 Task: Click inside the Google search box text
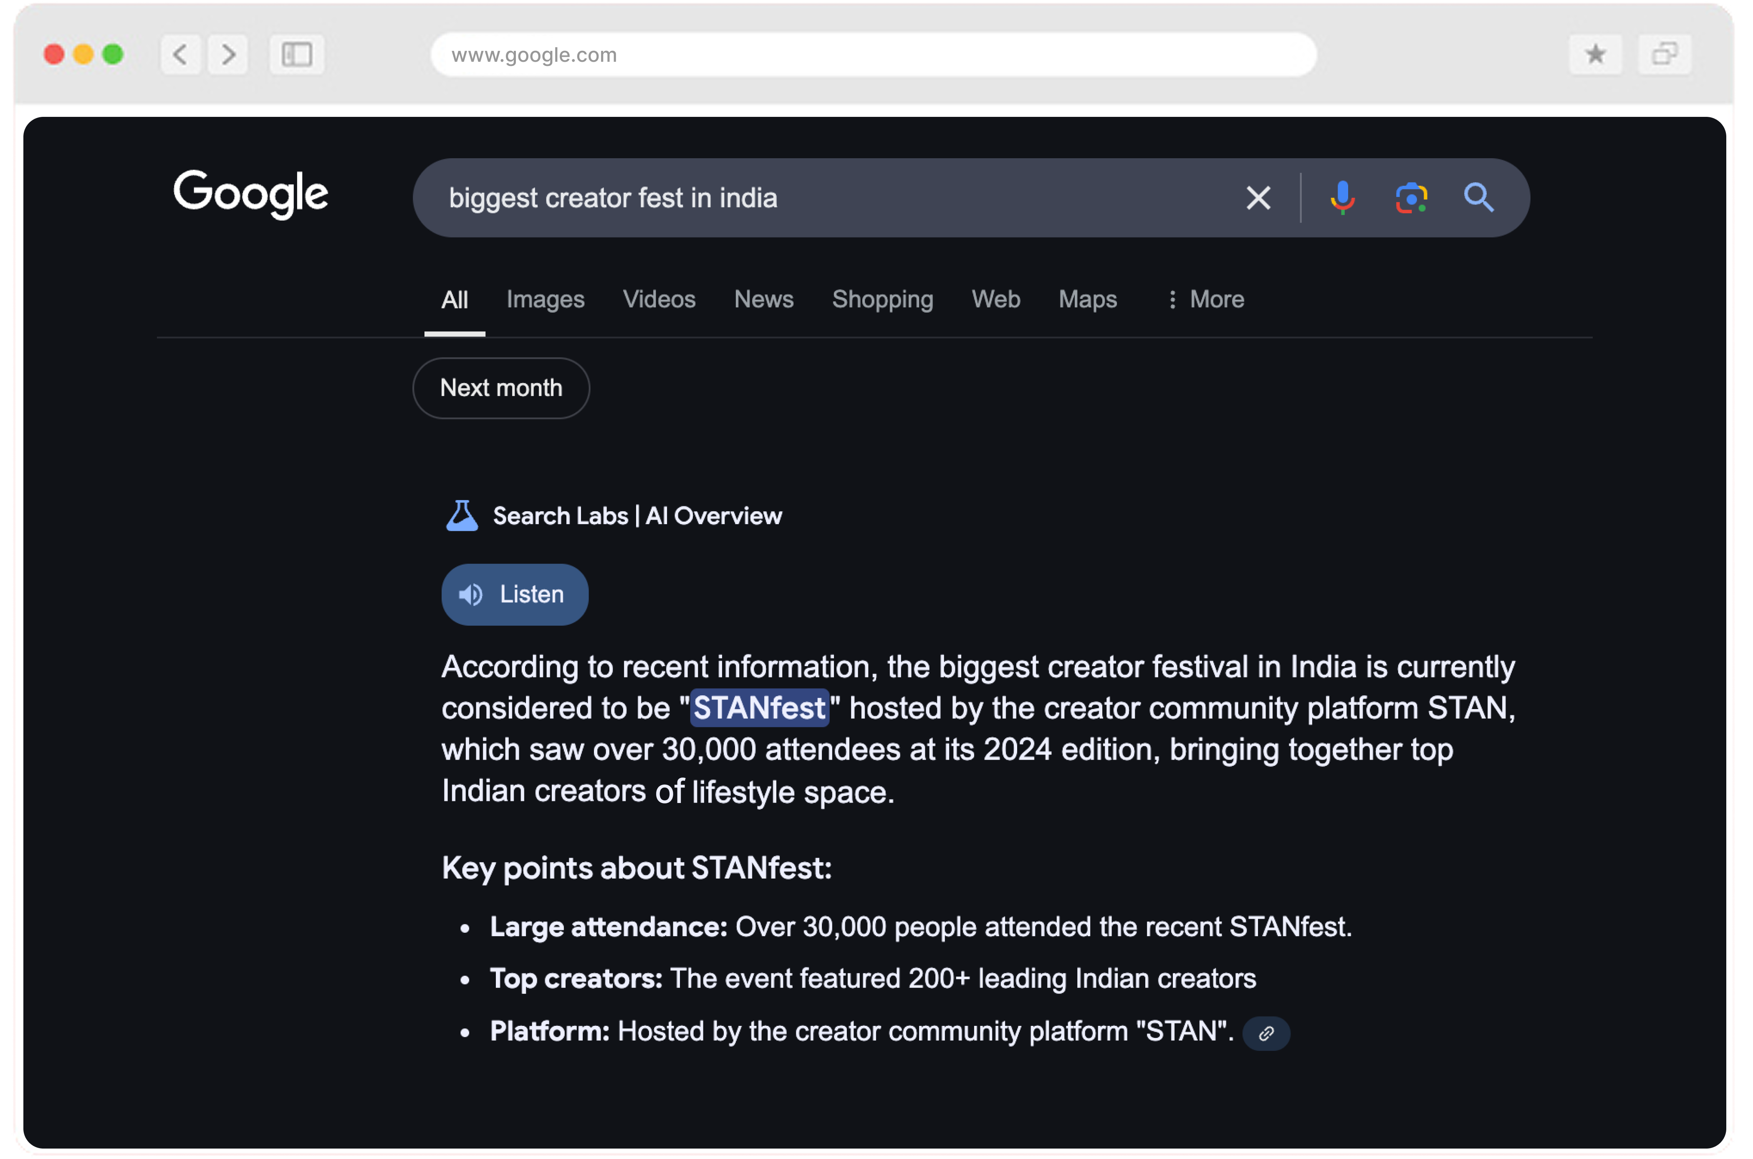(x=613, y=198)
